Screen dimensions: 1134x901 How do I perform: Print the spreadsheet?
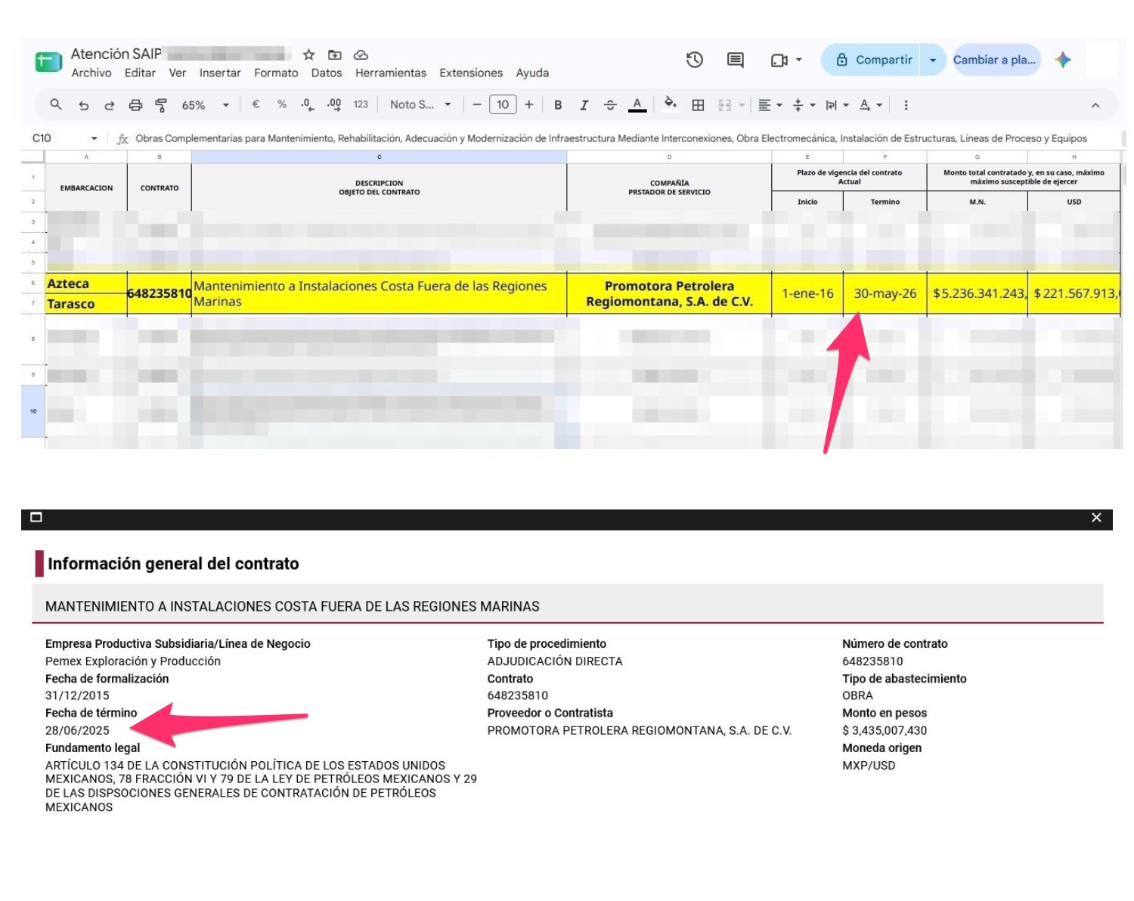click(135, 105)
